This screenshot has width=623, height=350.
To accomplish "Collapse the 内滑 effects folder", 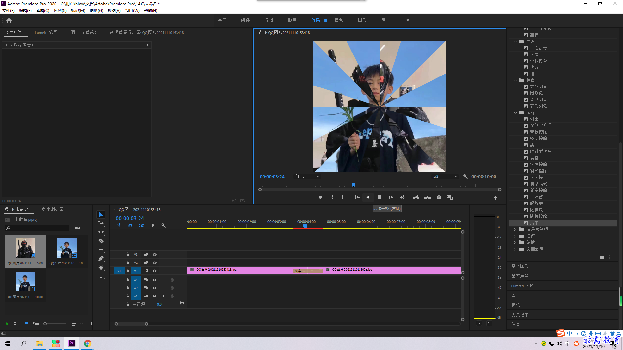I will [x=515, y=41].
